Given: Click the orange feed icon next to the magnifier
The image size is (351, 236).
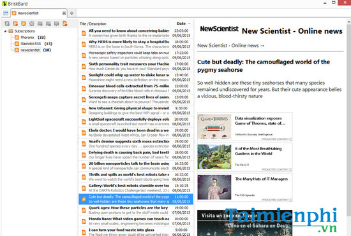Looking at the screenshot, I should pos(15,24).
